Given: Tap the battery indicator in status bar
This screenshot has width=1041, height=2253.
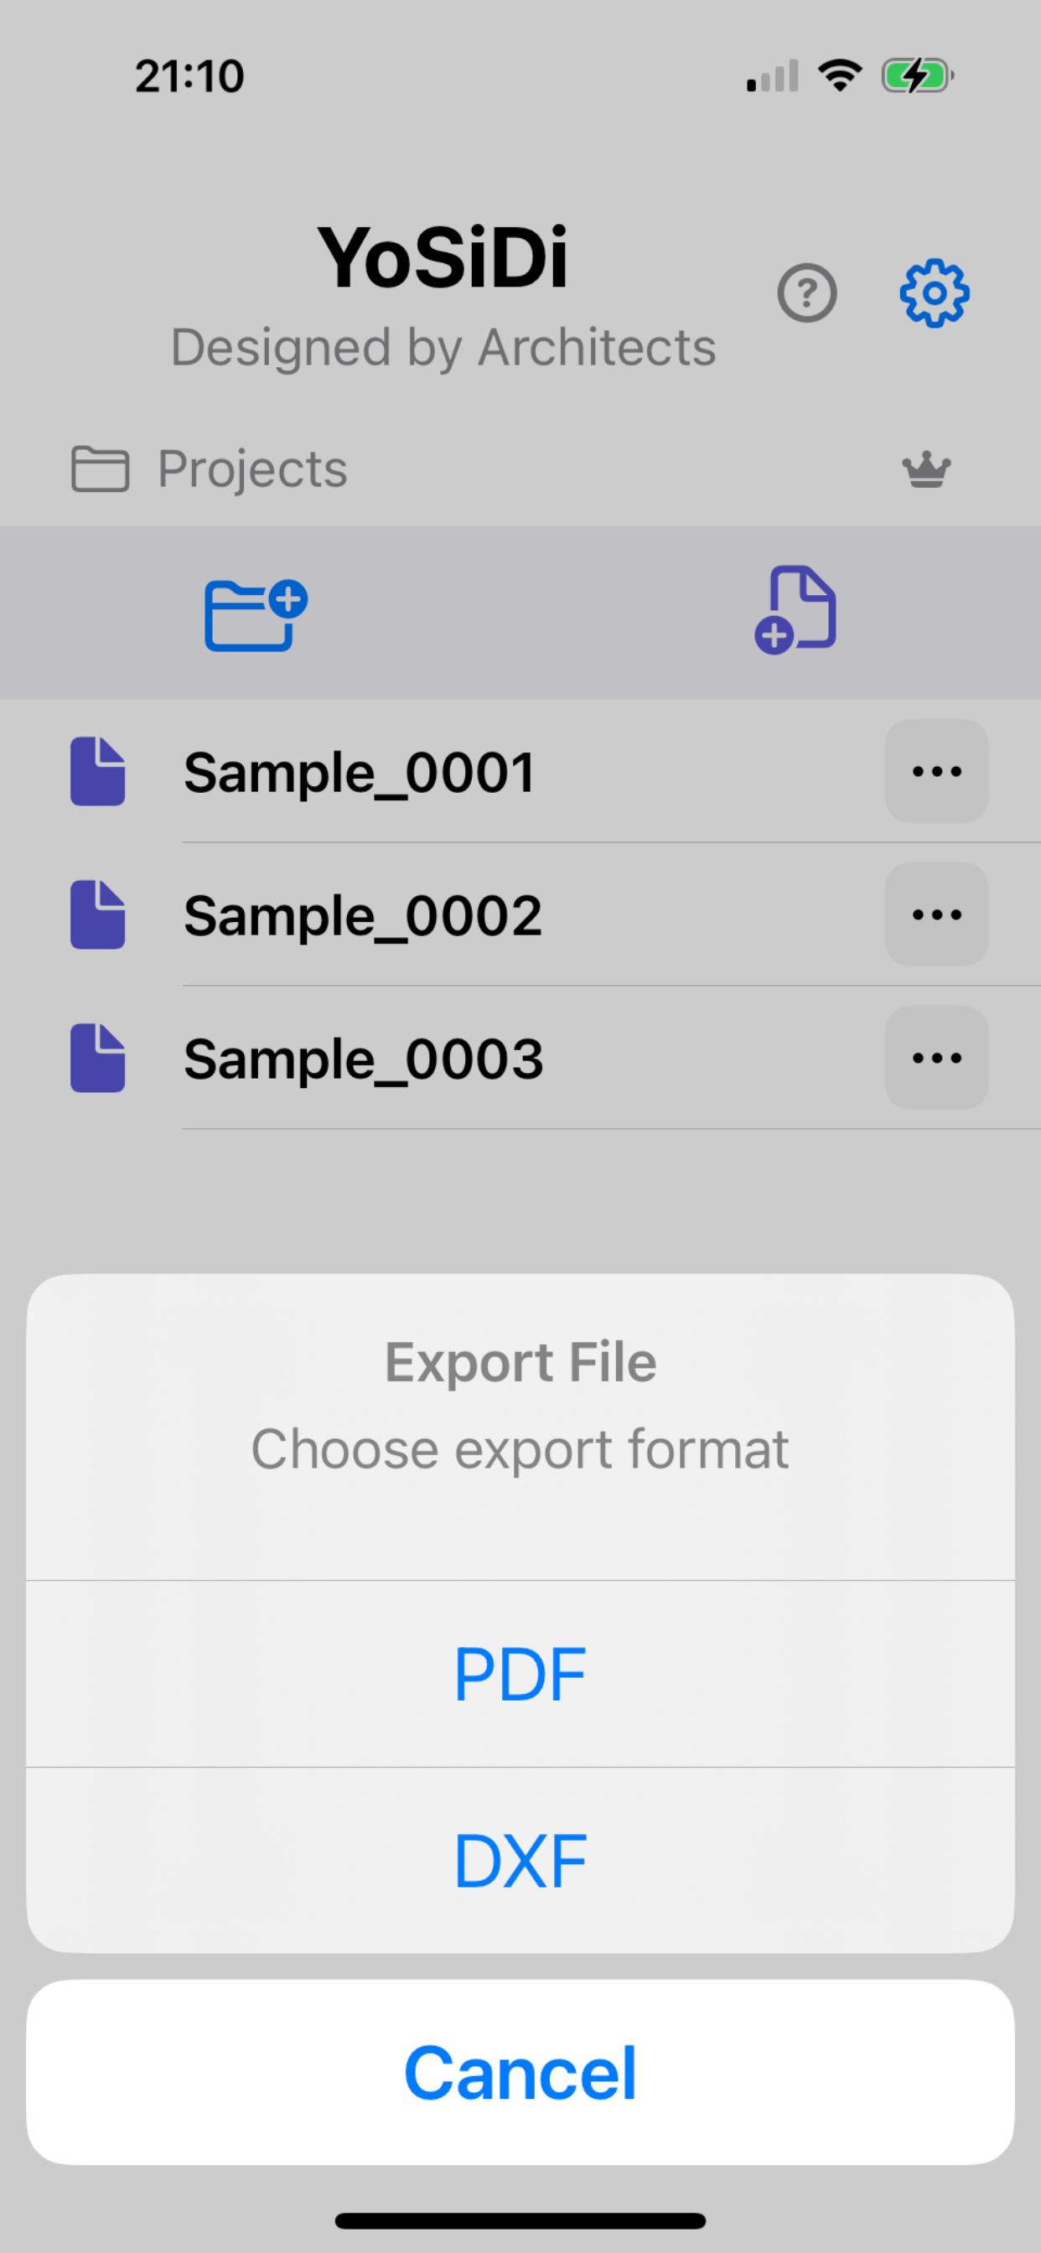Looking at the screenshot, I should coord(916,76).
